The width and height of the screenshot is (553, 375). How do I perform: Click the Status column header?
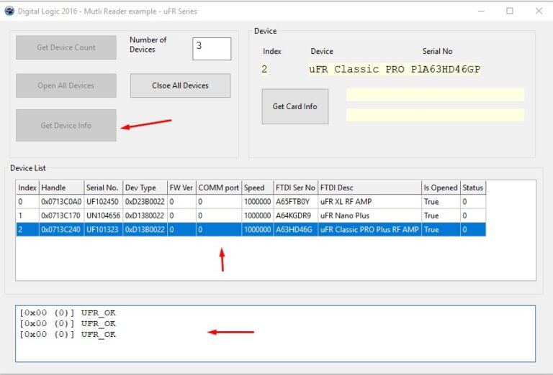(473, 187)
